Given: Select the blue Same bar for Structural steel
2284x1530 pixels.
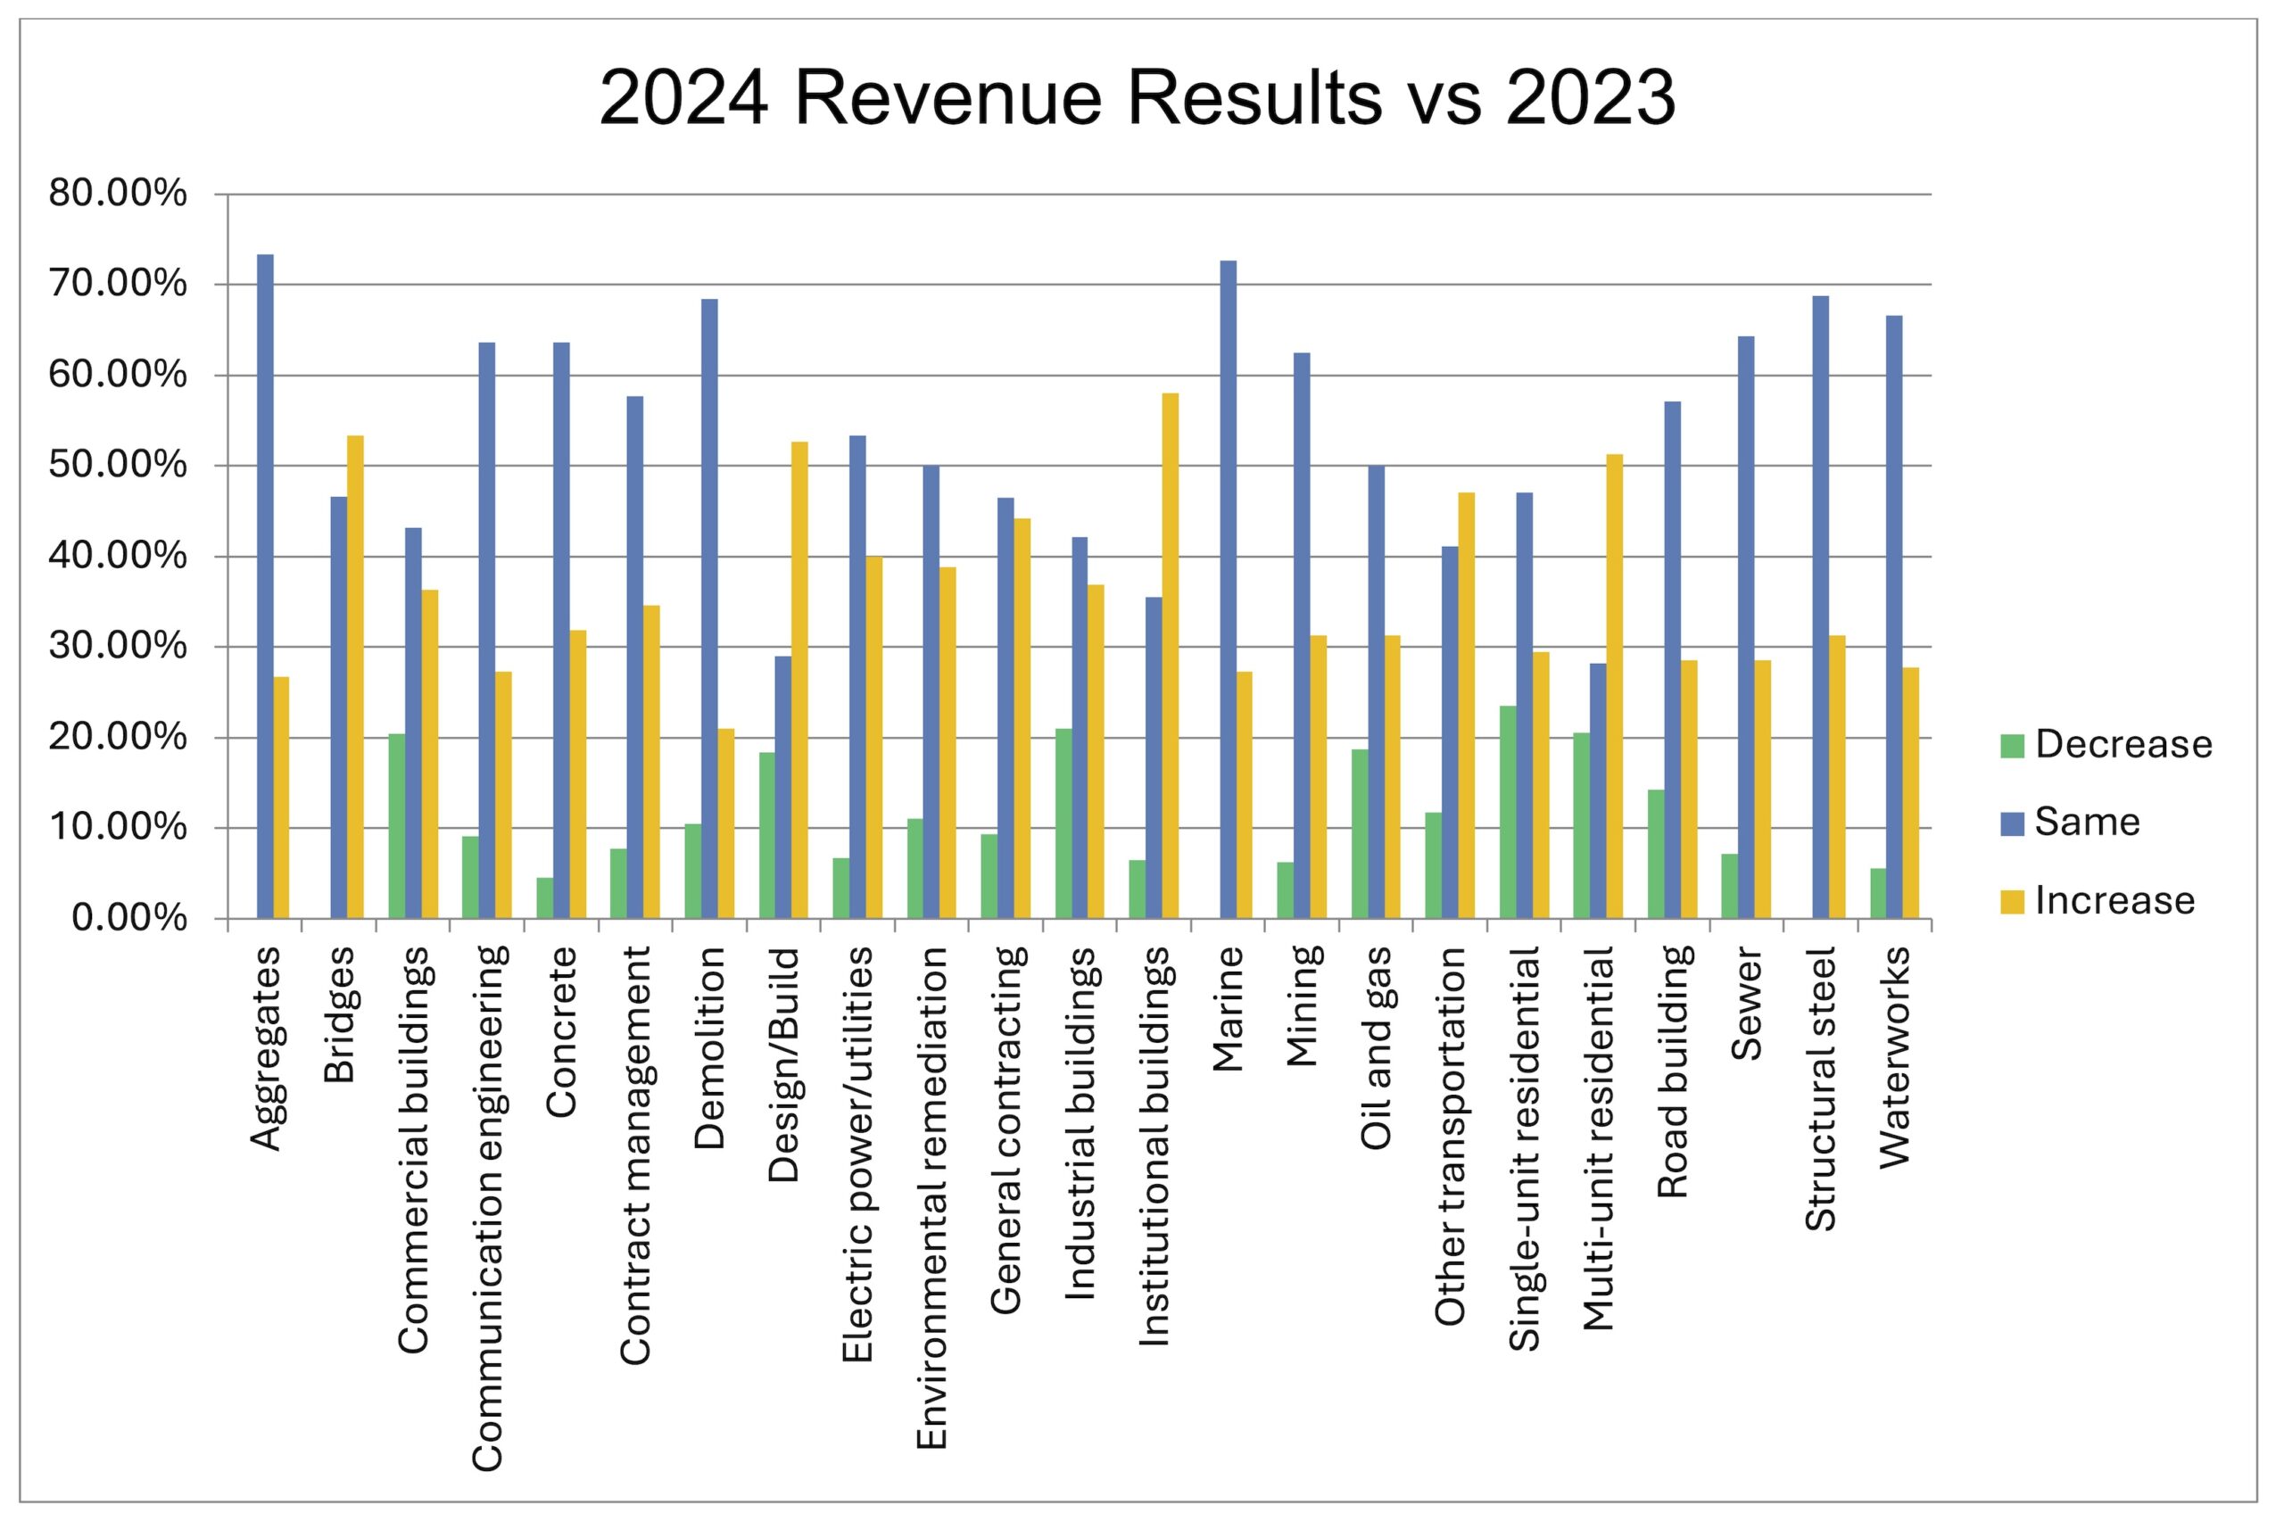Looking at the screenshot, I should pyautogui.click(x=1821, y=607).
